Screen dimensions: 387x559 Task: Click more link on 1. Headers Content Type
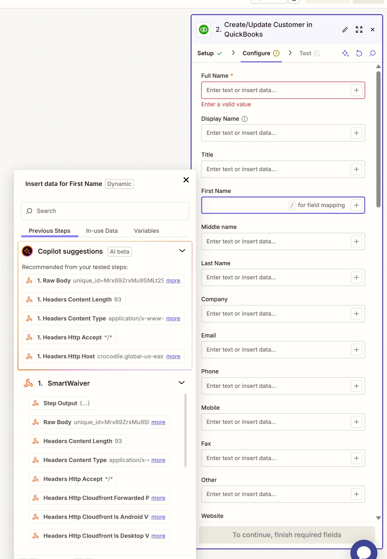point(173,319)
